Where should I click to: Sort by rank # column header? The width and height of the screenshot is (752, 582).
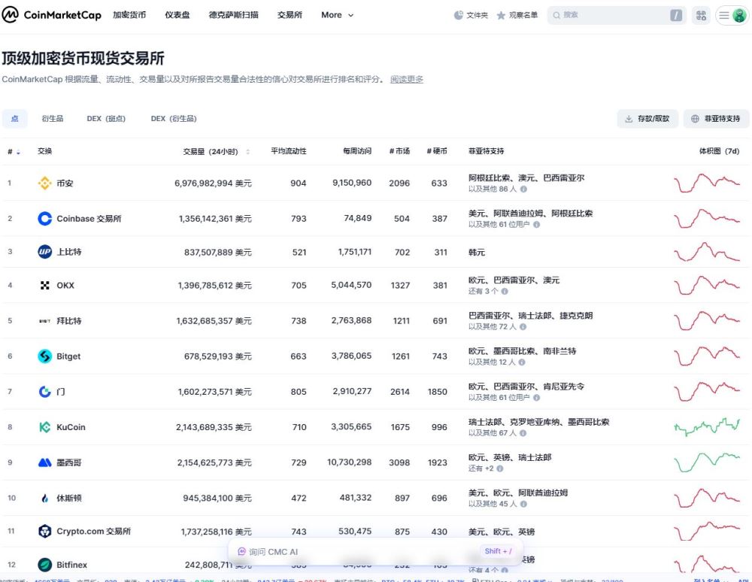click(x=14, y=151)
